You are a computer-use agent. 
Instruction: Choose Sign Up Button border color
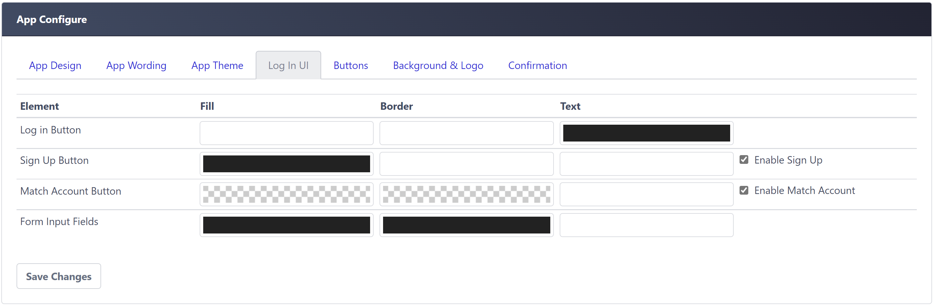pos(466,164)
